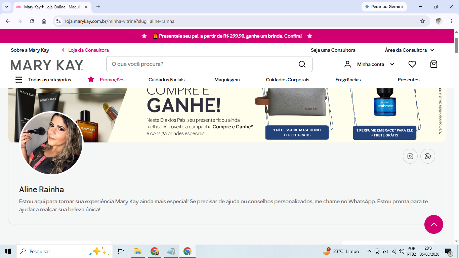Open the hamburger menu icon
Image resolution: width=459 pixels, height=258 pixels.
click(19, 80)
